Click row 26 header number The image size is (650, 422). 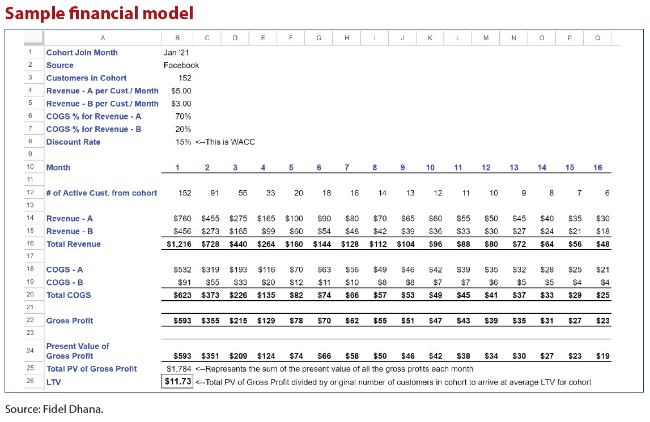pos(29,381)
